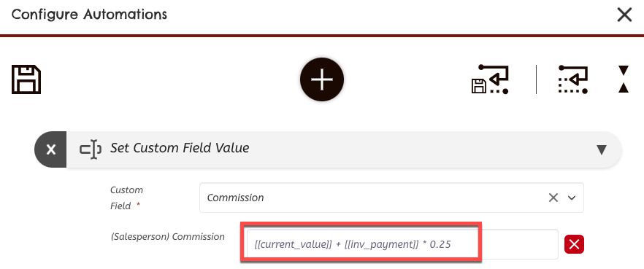The height and width of the screenshot is (269, 644).
Task: Click the Custom Field label
Action: click(126, 198)
